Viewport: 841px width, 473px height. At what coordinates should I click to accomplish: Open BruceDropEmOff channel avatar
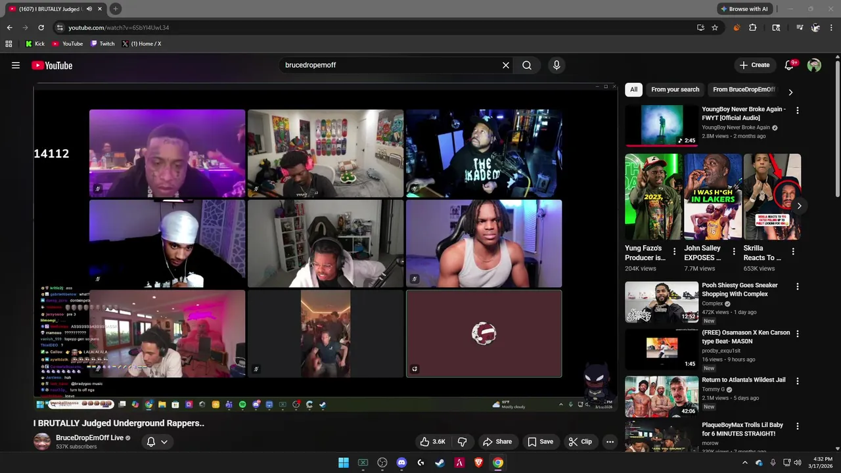42,441
